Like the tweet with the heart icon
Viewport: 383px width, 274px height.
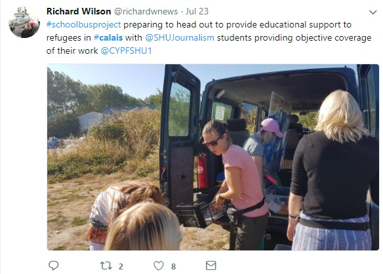[159, 265]
